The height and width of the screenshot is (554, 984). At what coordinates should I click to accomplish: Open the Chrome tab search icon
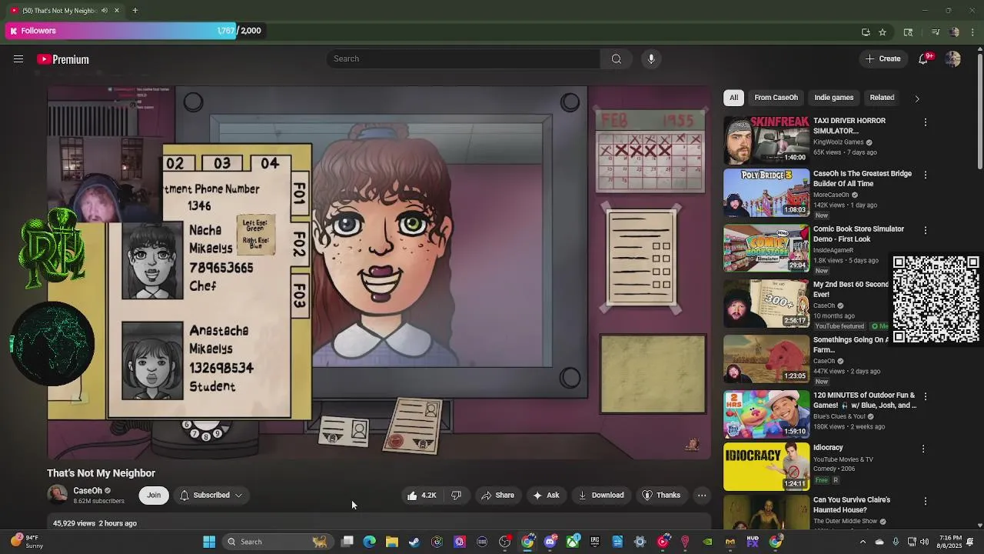[x=908, y=32]
